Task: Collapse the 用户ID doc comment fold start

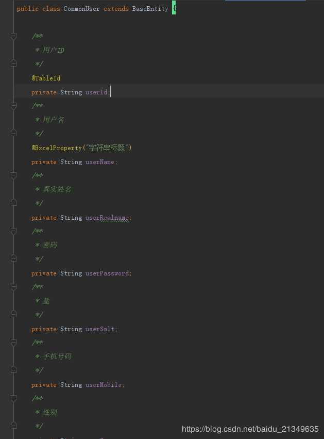Action: point(13,36)
